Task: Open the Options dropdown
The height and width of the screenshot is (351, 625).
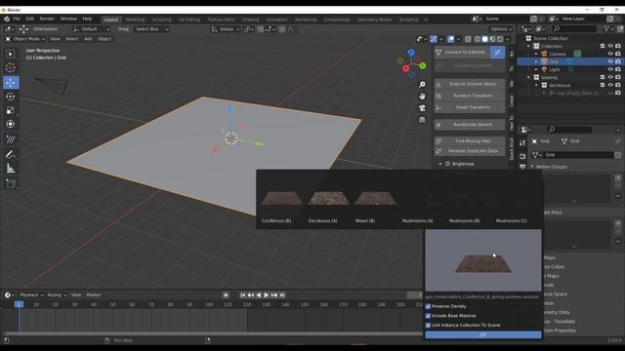Action: coord(501,29)
